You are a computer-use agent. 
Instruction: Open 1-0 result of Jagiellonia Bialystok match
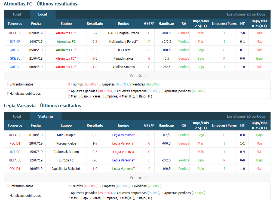point(95,169)
